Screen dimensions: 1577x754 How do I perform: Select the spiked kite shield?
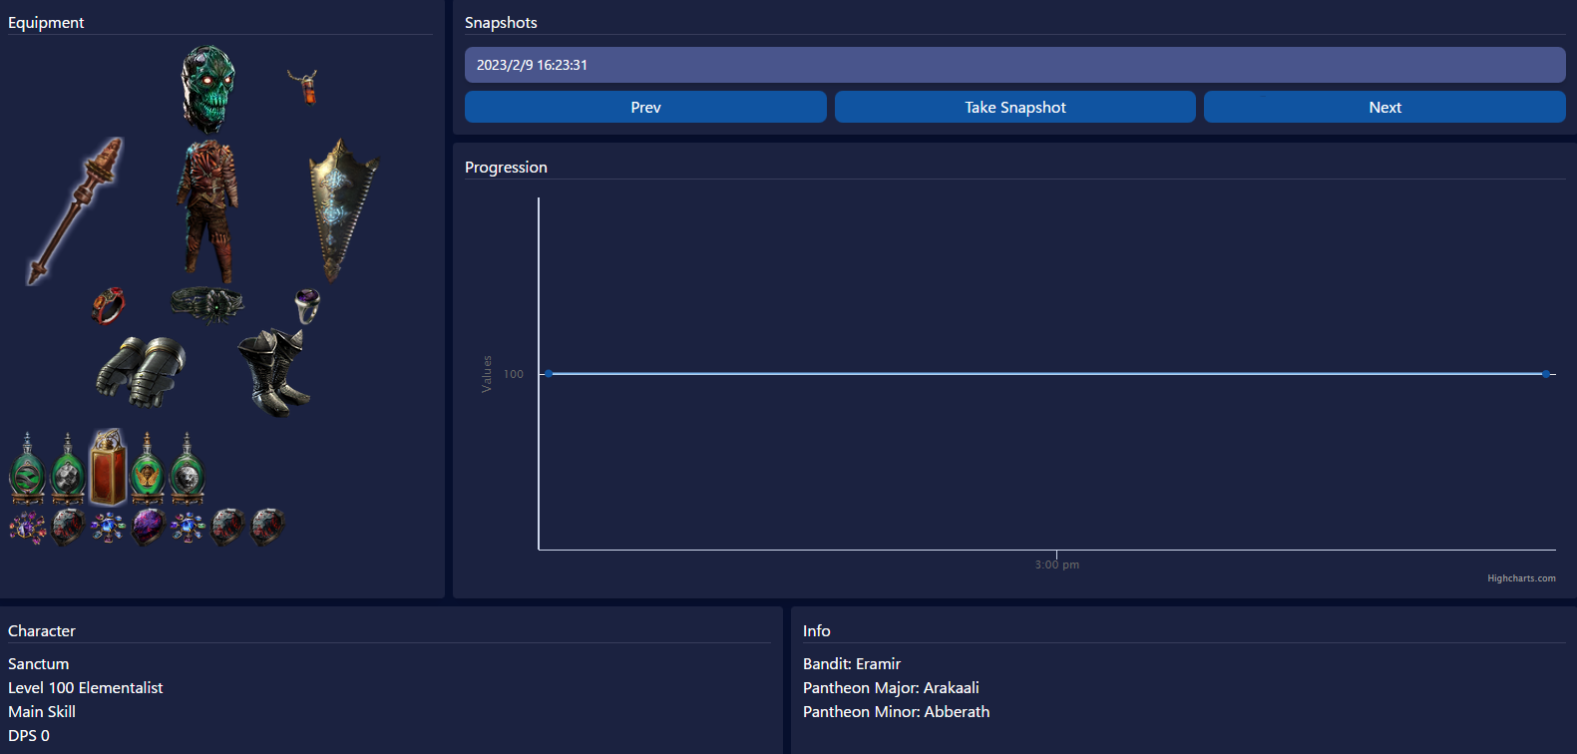343,209
